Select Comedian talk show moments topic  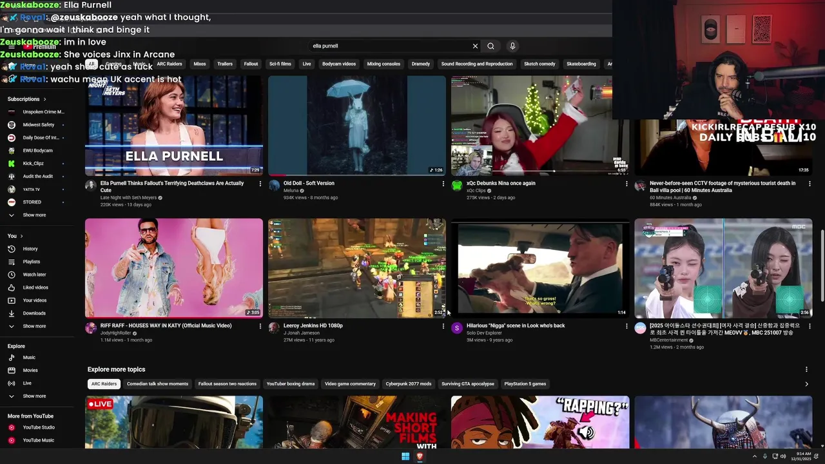click(158, 384)
